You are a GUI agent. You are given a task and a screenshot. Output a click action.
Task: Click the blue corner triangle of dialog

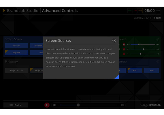[x=117, y=77]
